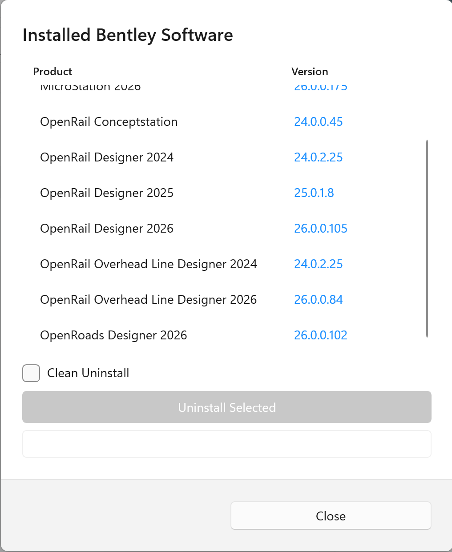Select the OpenRoads Designer 2026 entry

113,335
